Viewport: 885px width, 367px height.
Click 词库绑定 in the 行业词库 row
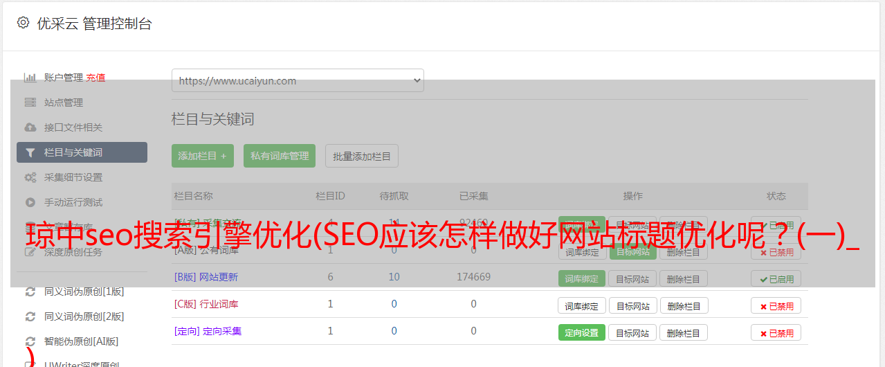point(582,305)
